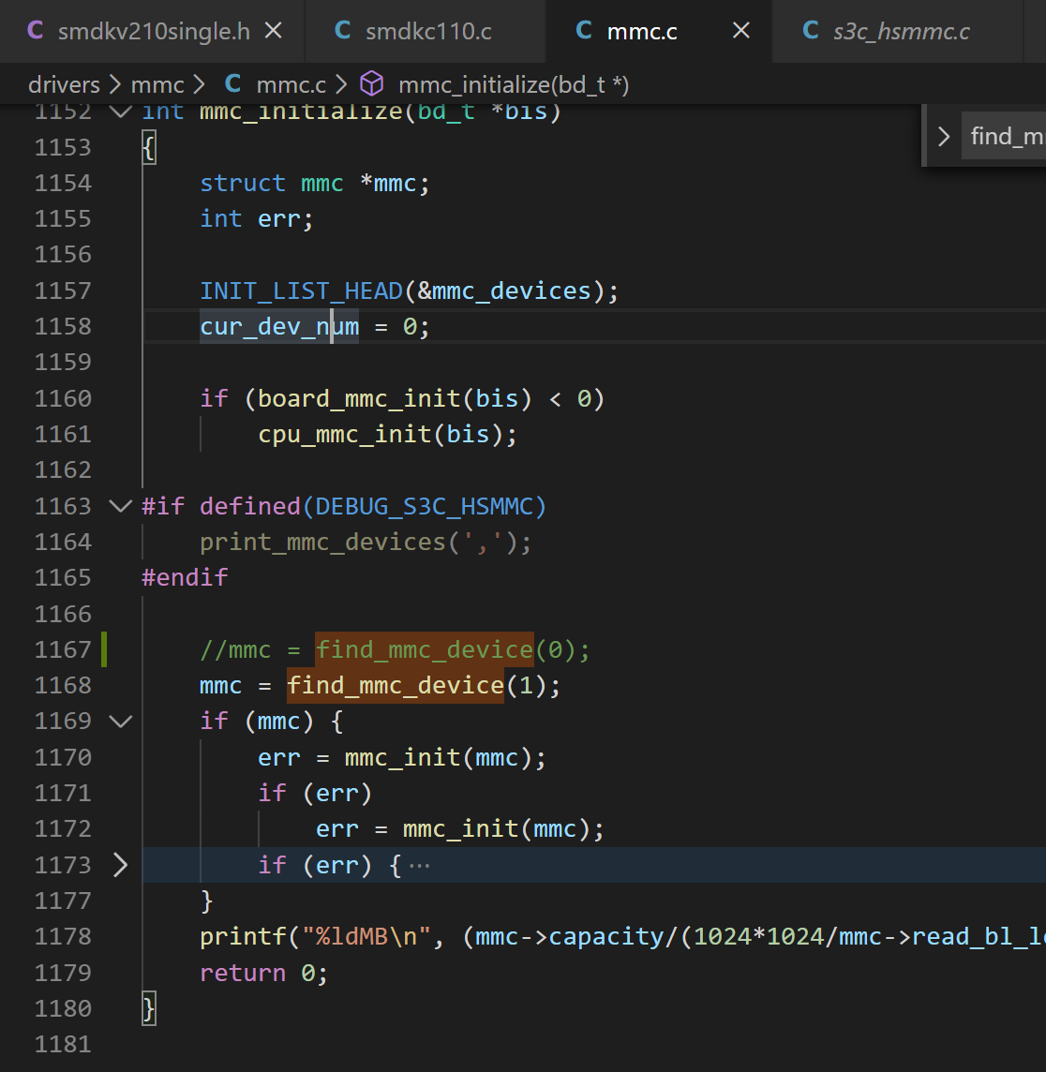Click the C icon on the smdkc110.c tab
This screenshot has height=1072, width=1046.
(343, 31)
